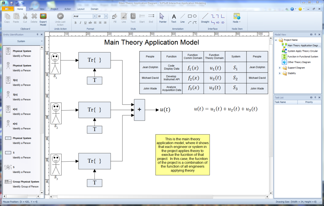The image size is (324, 206).
Task: Switch to the Edit ribbon tab
Action: 31,9
